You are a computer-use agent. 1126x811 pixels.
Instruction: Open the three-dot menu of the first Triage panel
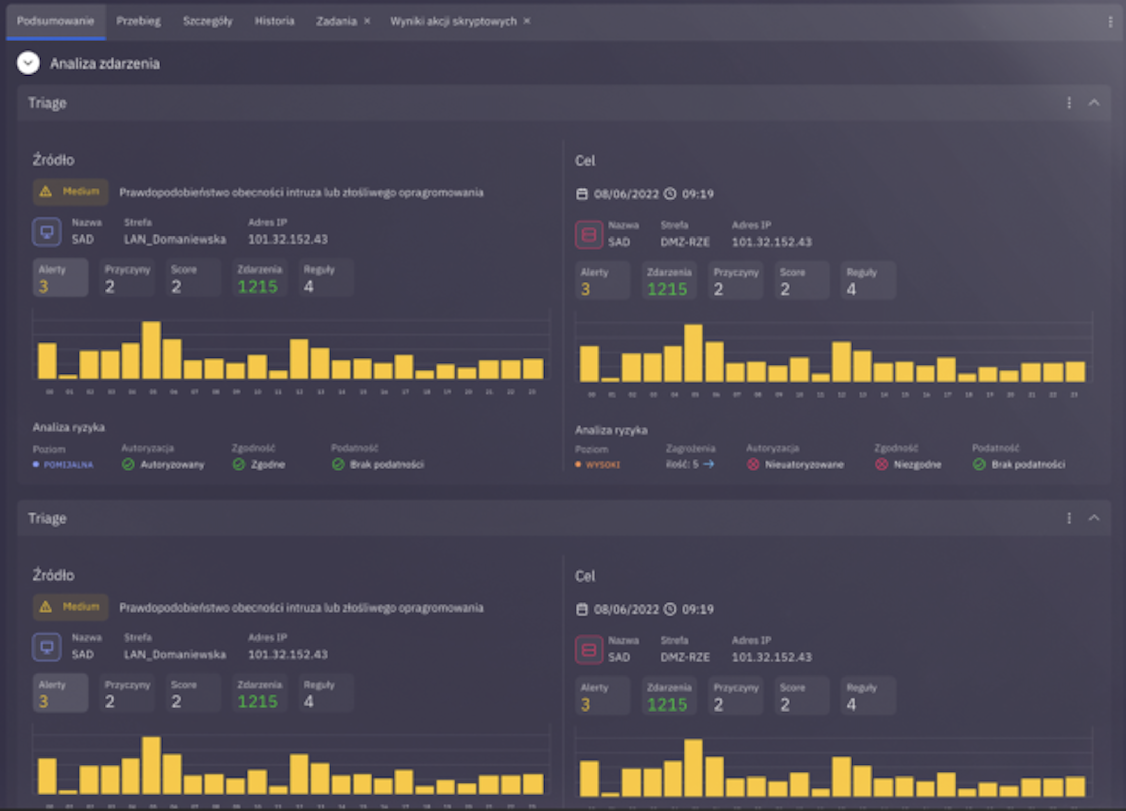point(1069,103)
